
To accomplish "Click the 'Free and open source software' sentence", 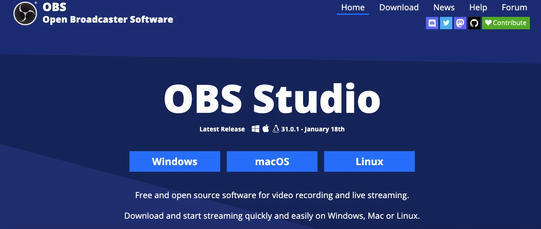I will click(272, 195).
